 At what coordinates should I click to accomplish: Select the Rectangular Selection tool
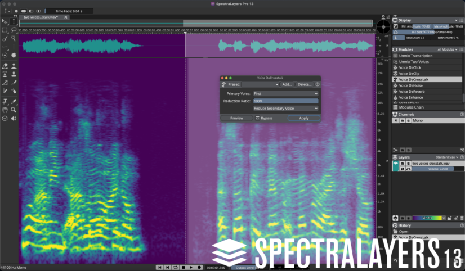pyautogui.click(x=5, y=30)
